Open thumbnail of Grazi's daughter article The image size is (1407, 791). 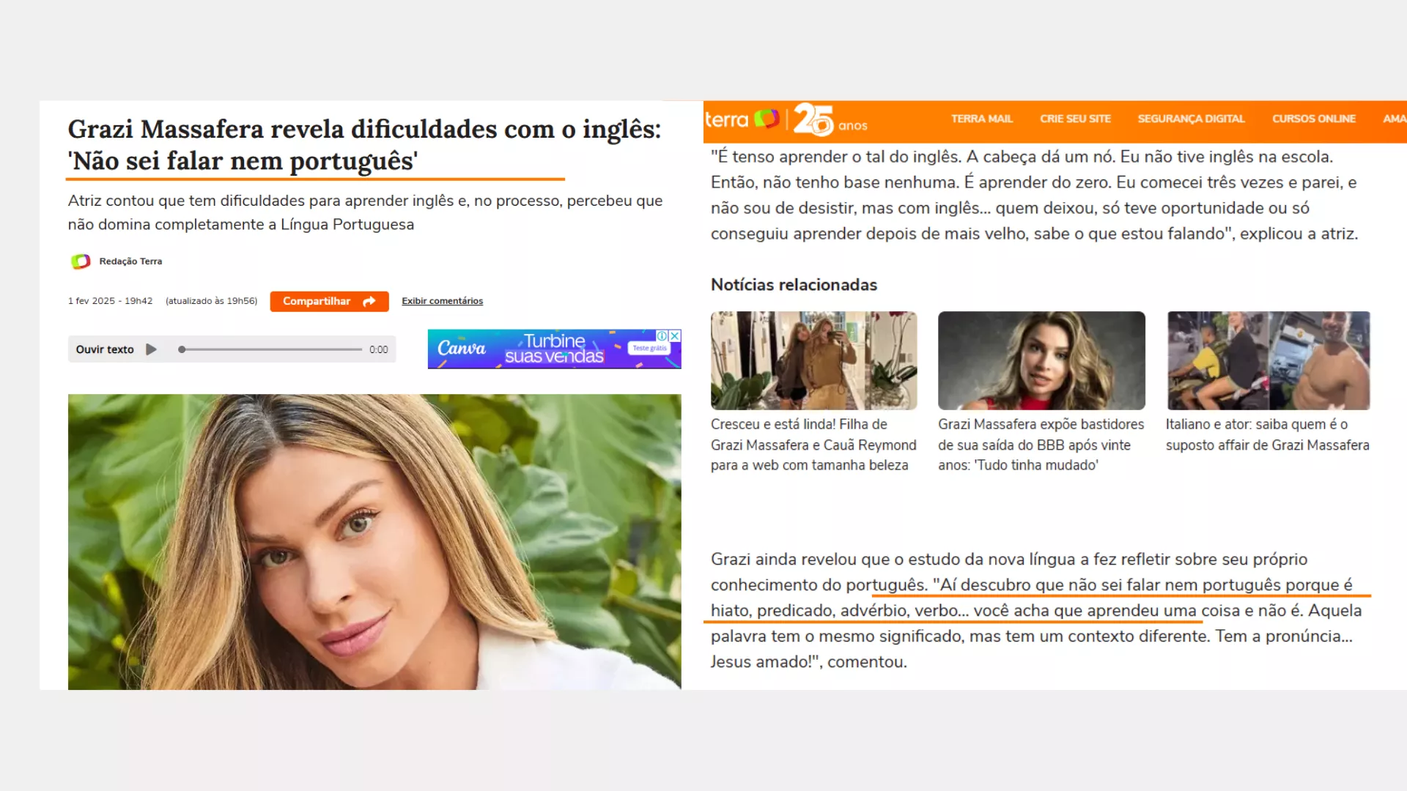813,360
